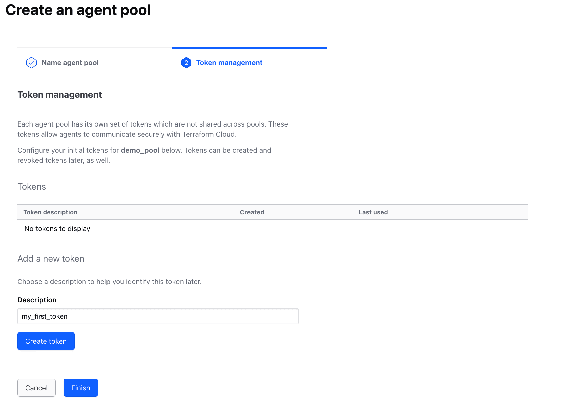Click the bold demo_pool pool name
Viewport: 568px width, 417px height.
coord(140,150)
